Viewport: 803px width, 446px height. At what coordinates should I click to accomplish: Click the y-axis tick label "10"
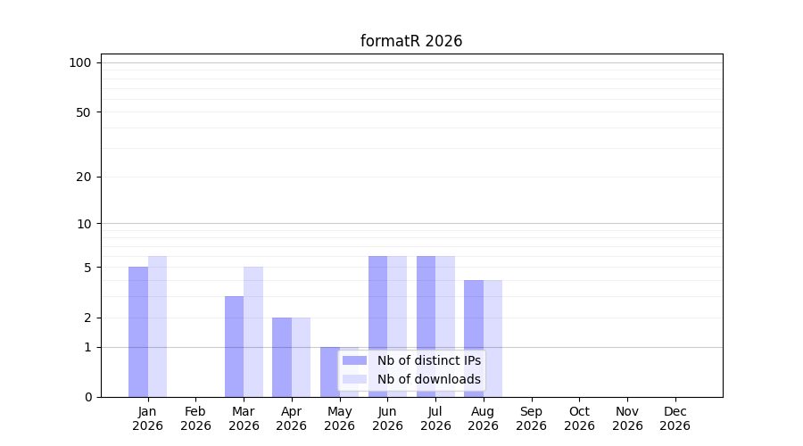click(x=84, y=224)
